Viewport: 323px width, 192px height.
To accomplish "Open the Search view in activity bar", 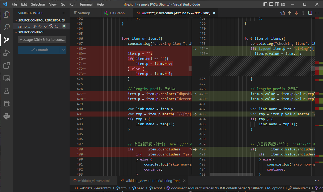I will pyautogui.click(x=7, y=27).
